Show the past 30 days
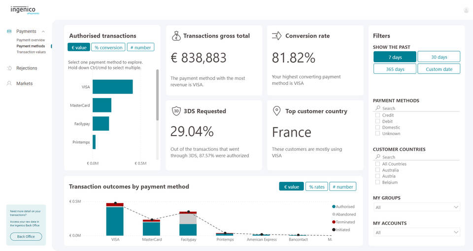The width and height of the screenshot is (473, 251). coord(439,57)
